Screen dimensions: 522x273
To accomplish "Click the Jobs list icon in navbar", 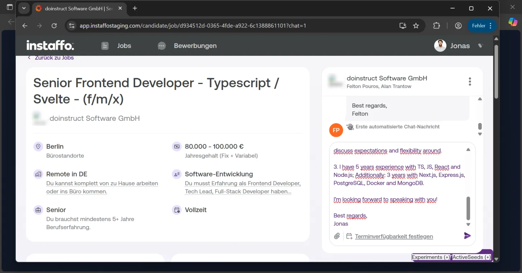I will [105, 46].
